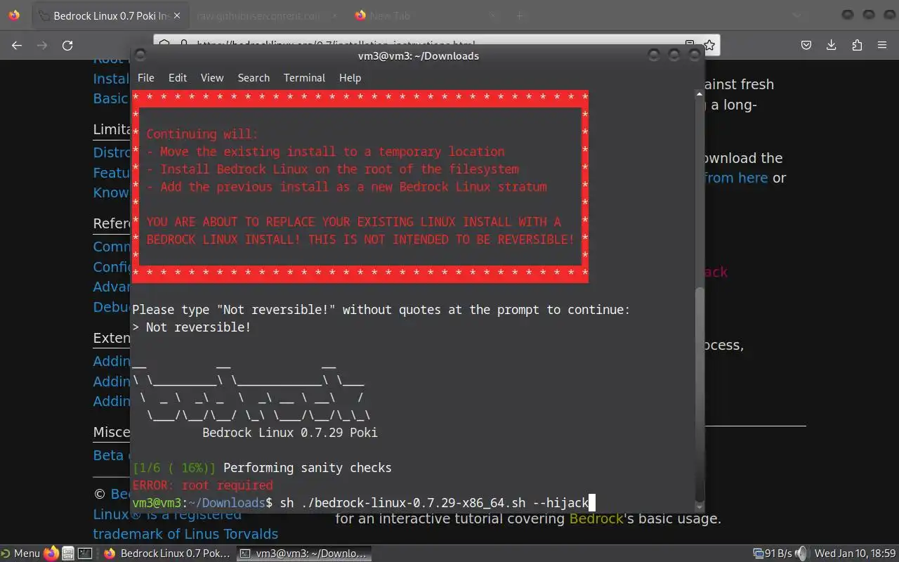Open the Terminal menu in menubar

pos(304,78)
